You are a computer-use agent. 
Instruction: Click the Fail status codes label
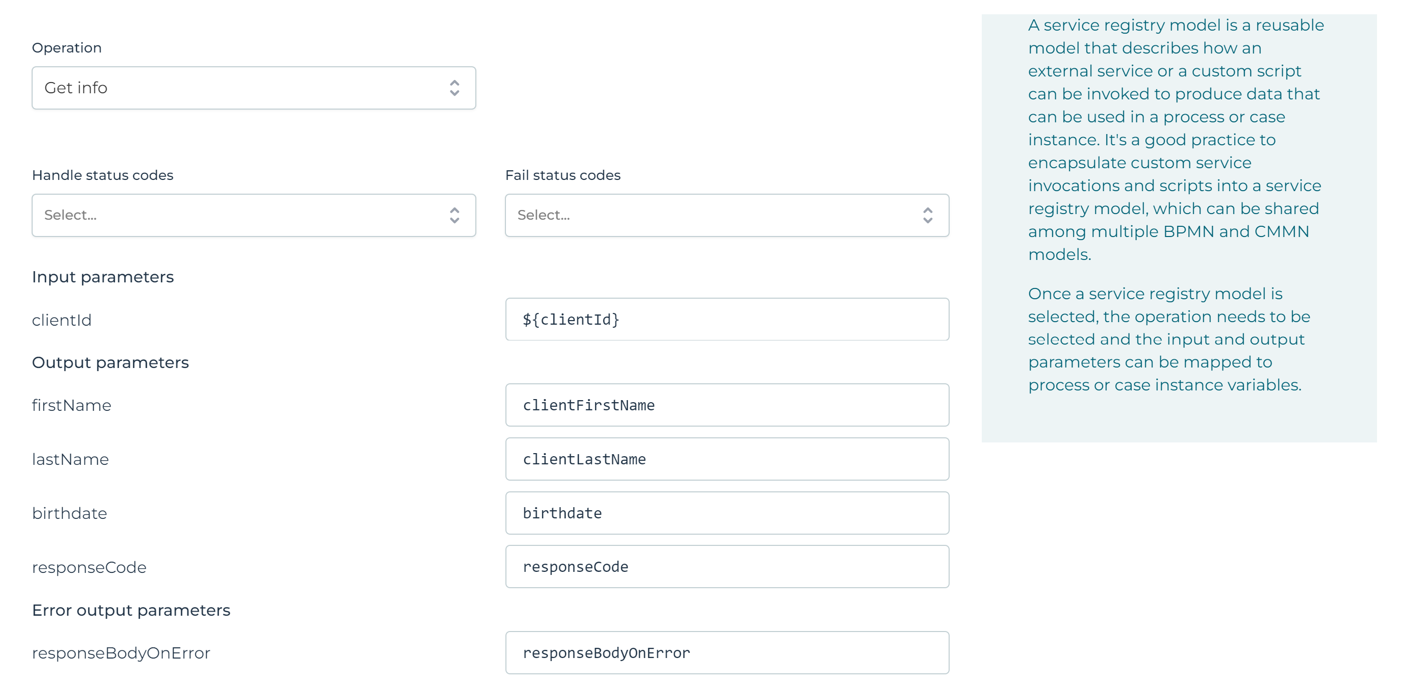click(563, 175)
